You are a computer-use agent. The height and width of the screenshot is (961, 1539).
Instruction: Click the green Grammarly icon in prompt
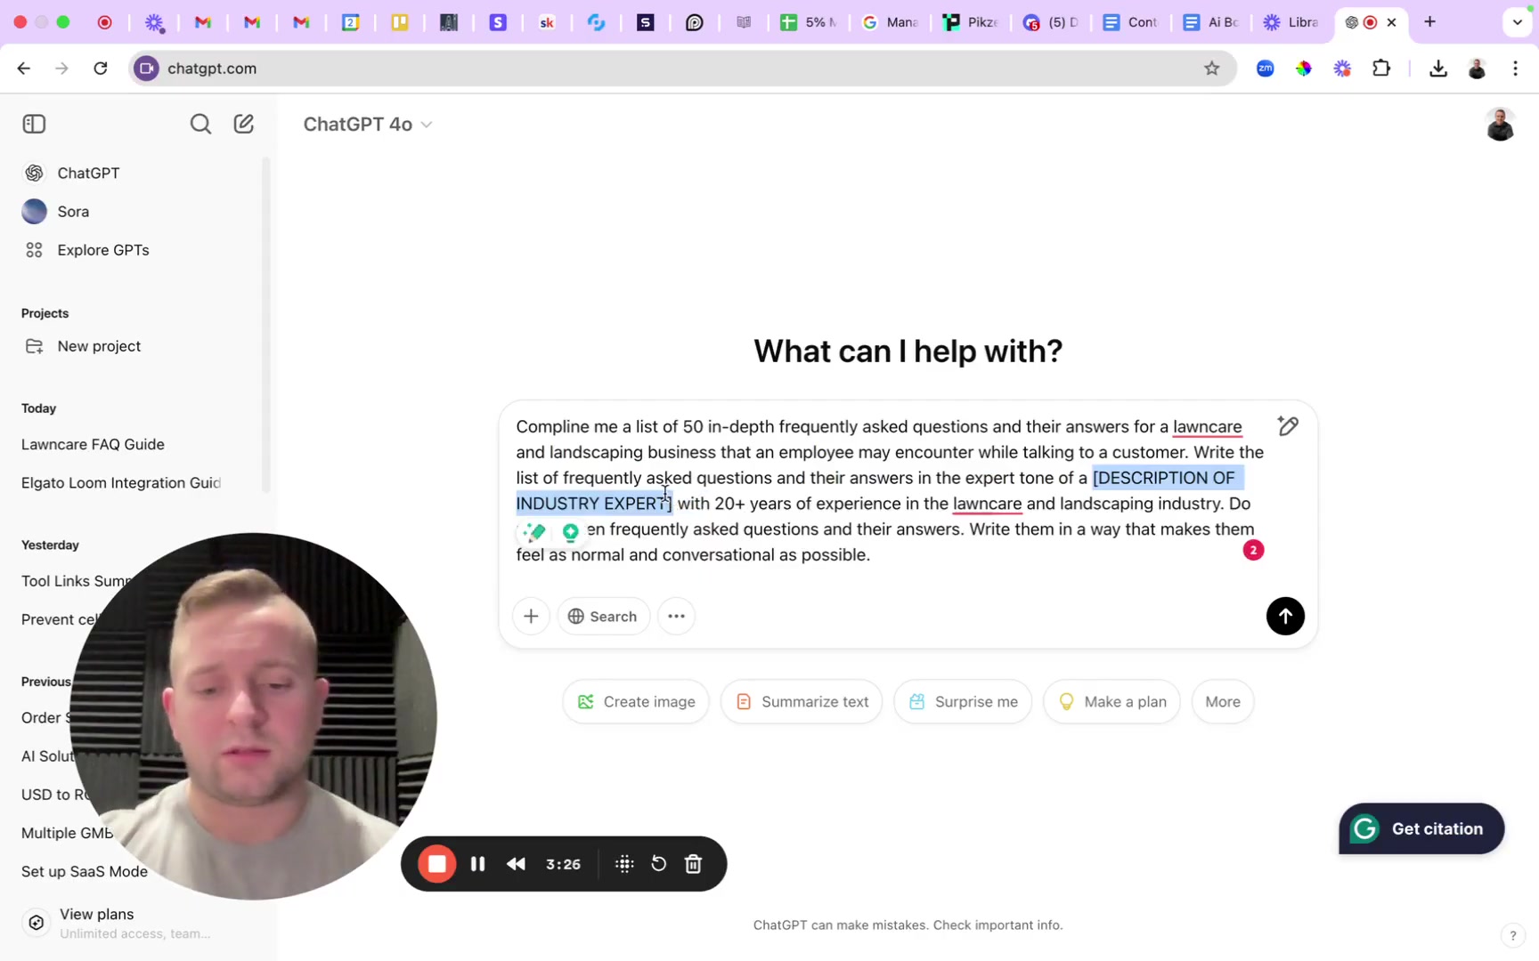571,532
